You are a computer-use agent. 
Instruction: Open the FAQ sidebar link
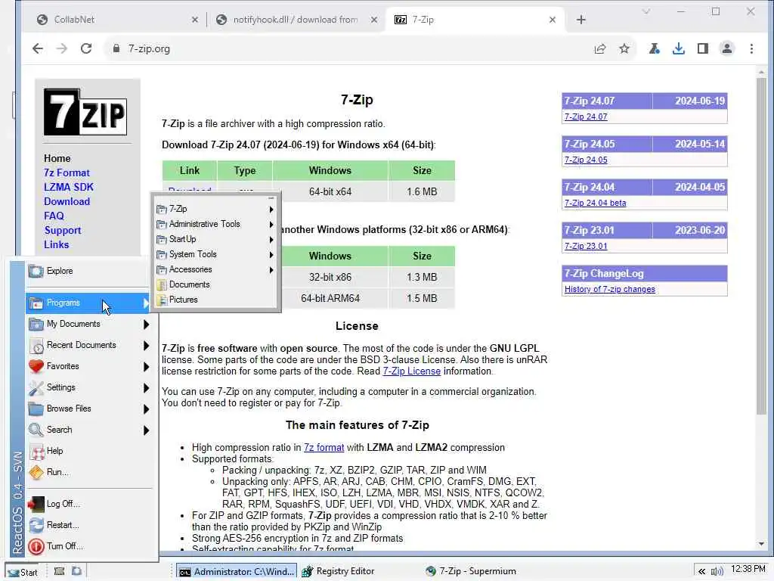pyautogui.click(x=54, y=216)
